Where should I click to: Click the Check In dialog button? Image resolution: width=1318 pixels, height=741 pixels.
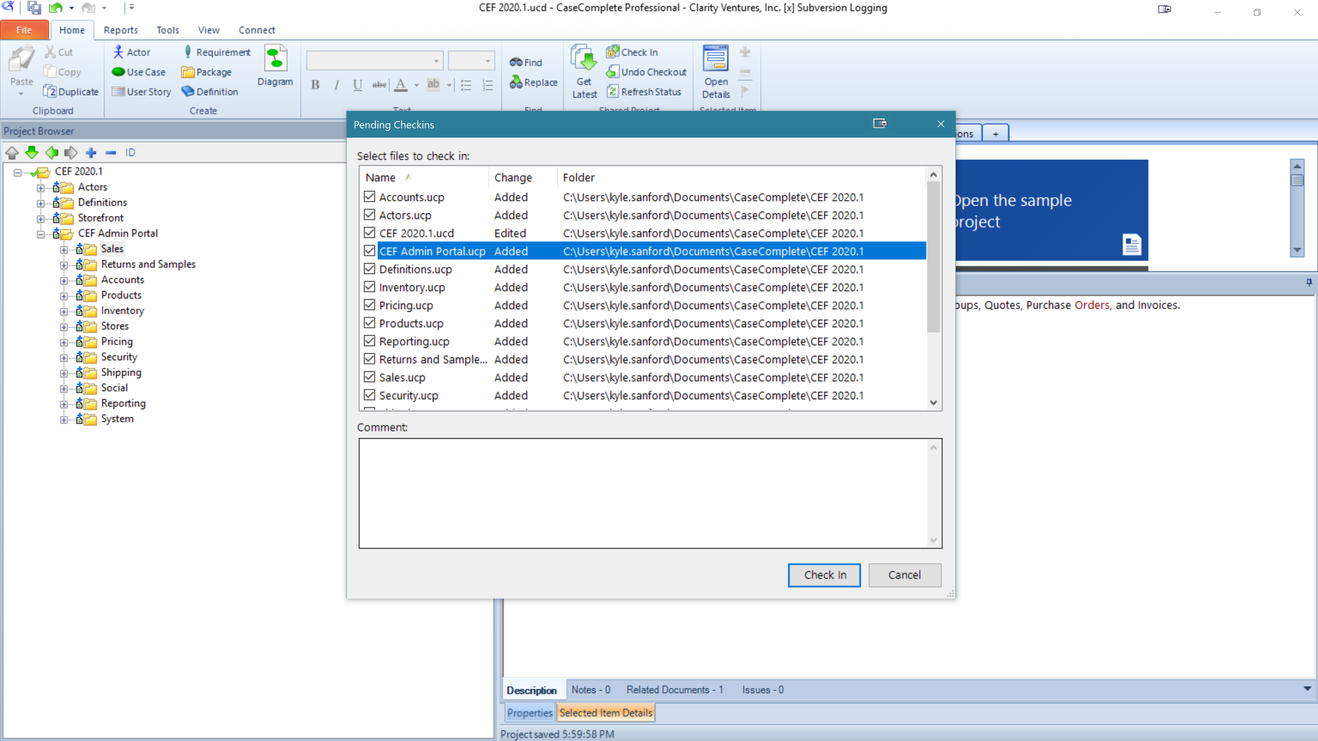pos(824,575)
